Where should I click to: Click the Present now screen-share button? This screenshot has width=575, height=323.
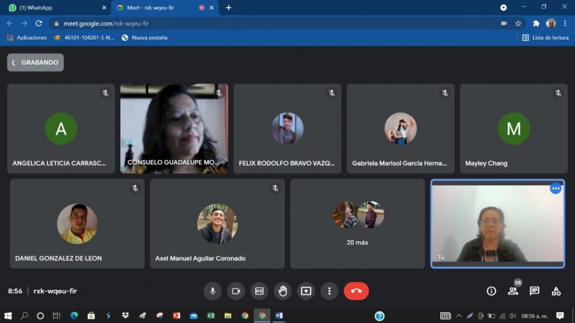306,291
